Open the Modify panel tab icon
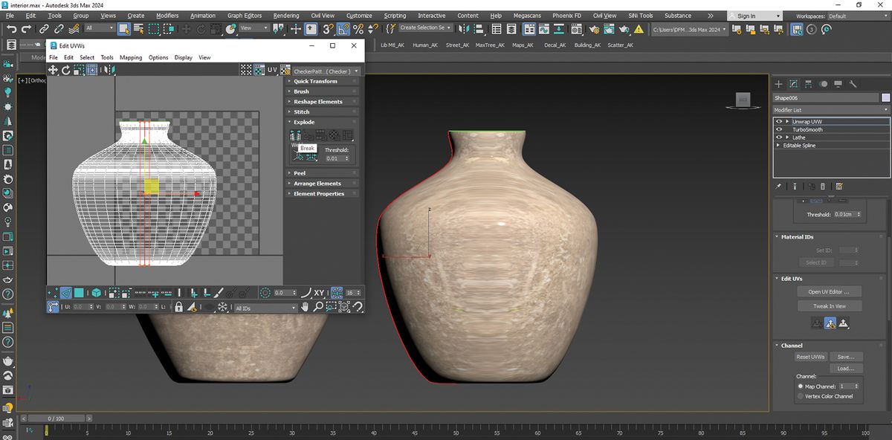This screenshot has width=892, height=440. (793, 84)
